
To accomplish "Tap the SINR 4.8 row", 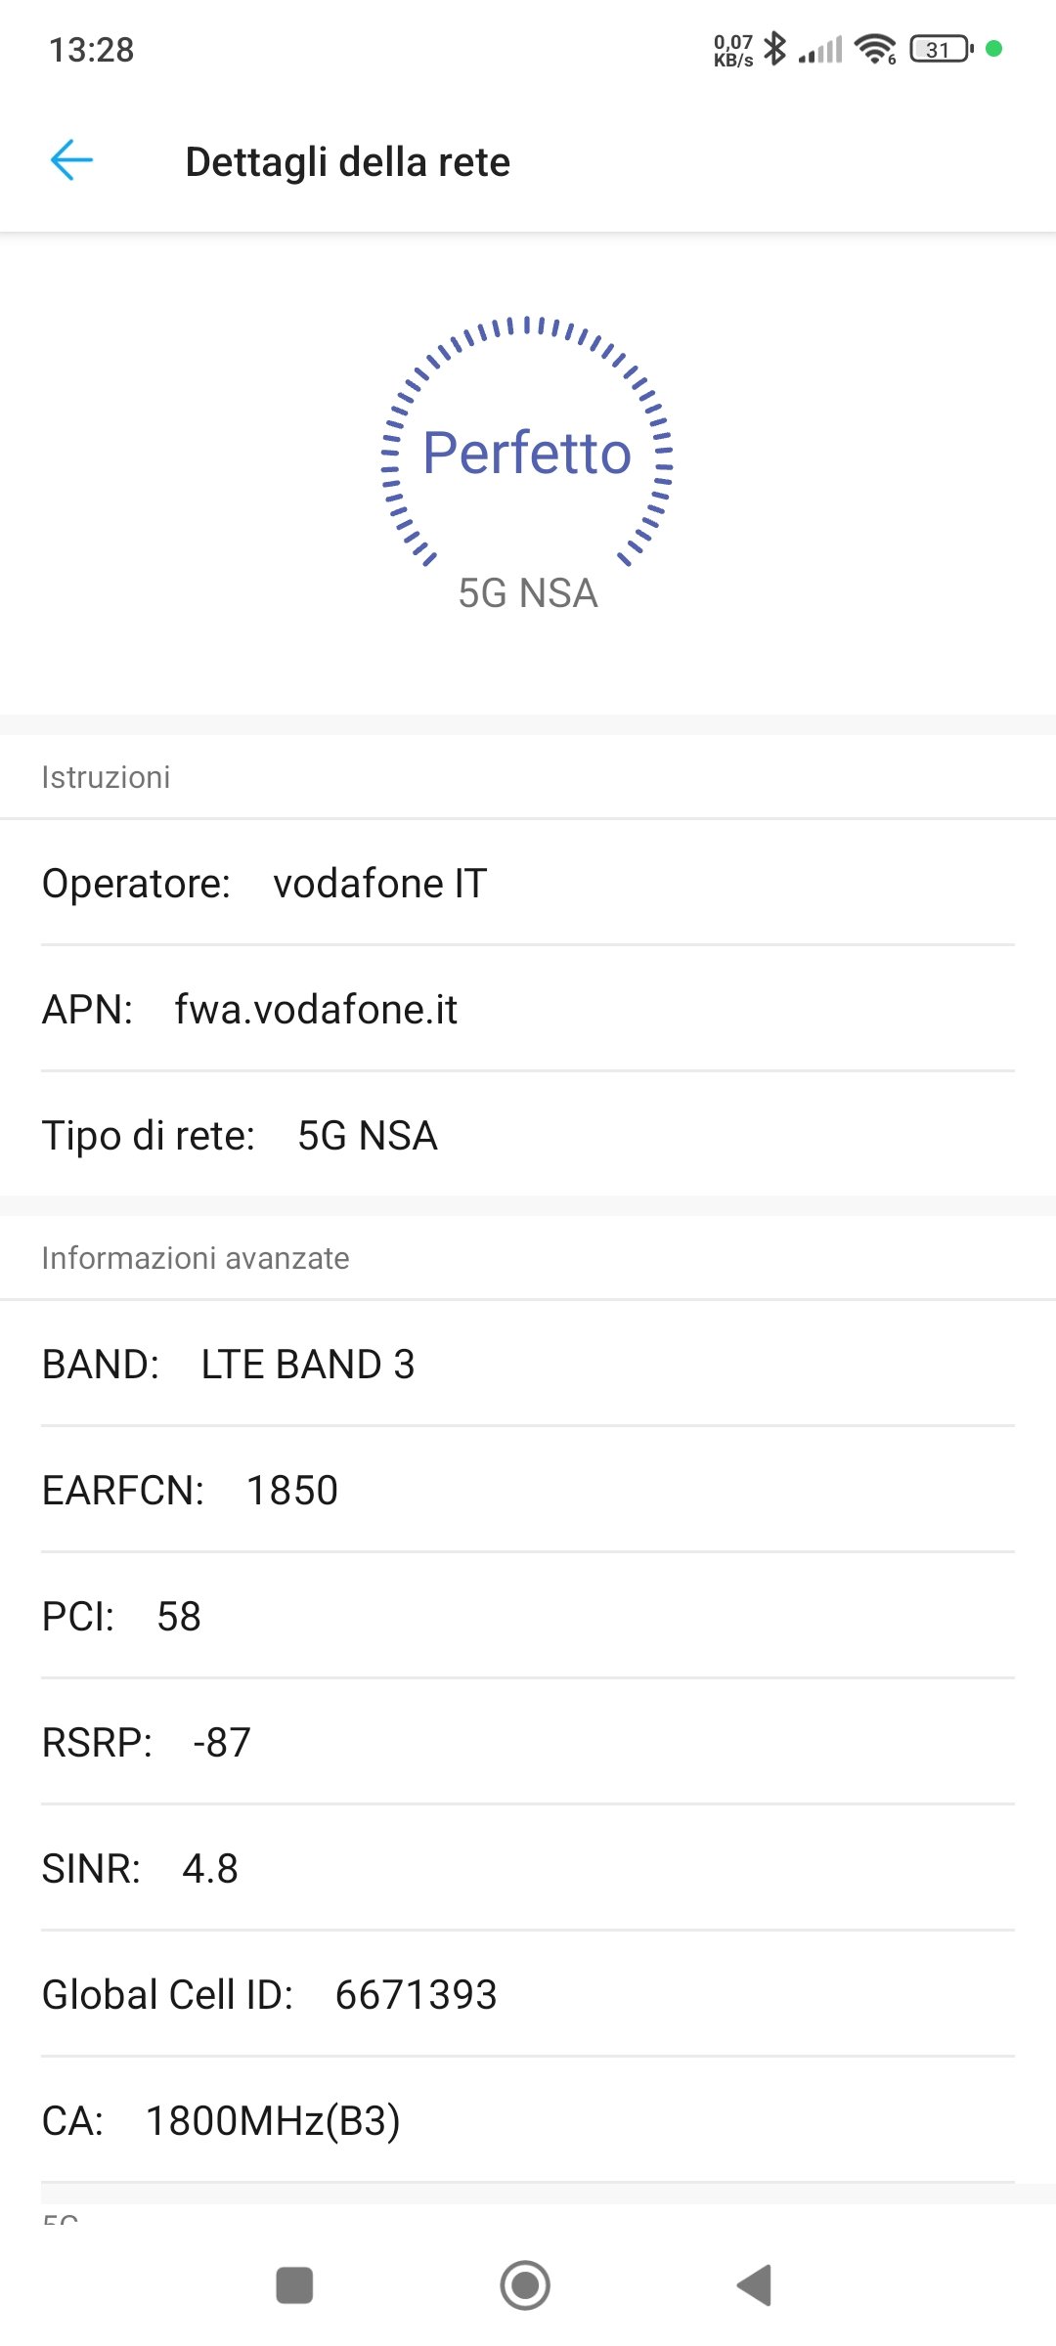I will pos(528,1869).
